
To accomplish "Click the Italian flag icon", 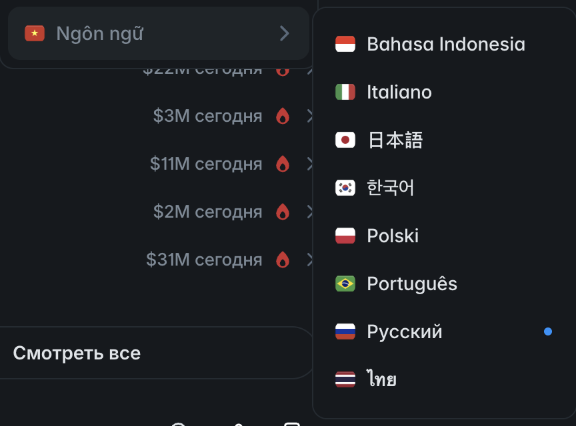I will coord(345,93).
